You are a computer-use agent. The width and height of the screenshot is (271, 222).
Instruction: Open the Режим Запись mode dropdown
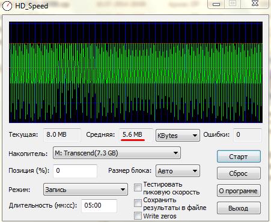coord(85,190)
